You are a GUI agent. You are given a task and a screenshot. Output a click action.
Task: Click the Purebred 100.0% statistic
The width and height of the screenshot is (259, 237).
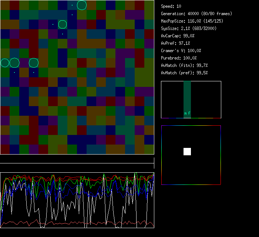(x=179, y=58)
